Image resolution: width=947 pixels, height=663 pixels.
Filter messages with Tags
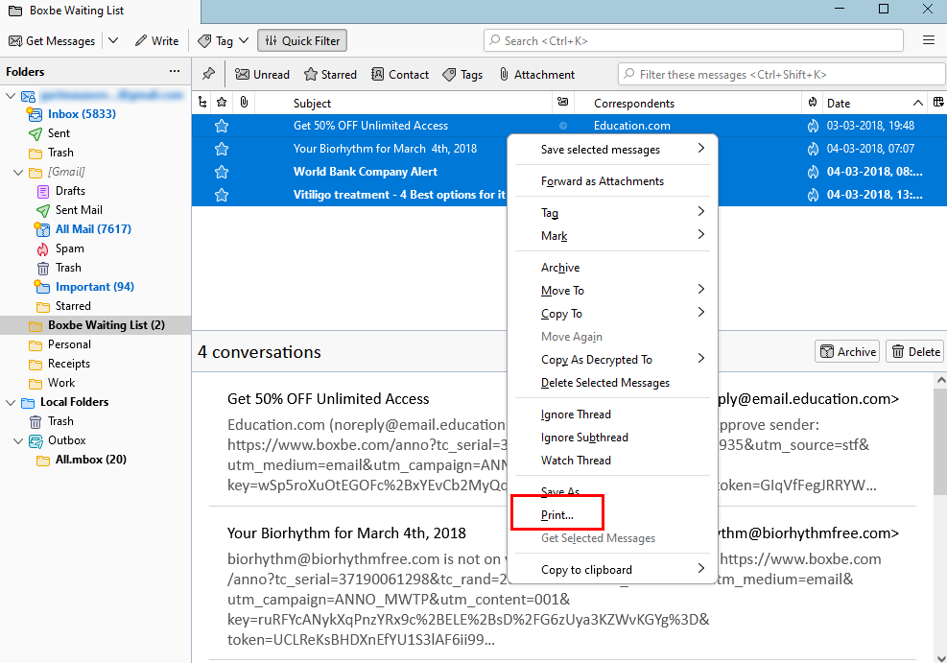tap(462, 74)
